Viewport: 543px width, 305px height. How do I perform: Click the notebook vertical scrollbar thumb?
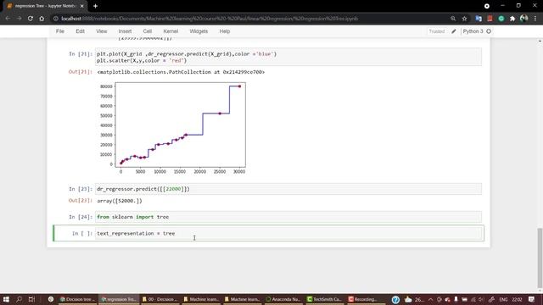(540, 258)
